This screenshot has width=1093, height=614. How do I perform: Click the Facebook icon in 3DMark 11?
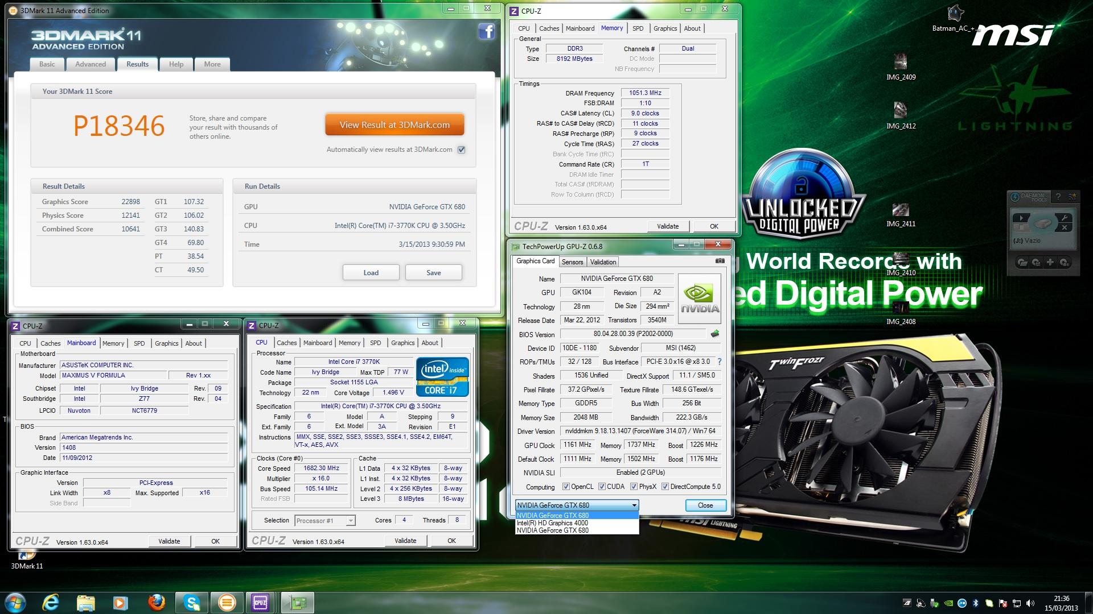pyautogui.click(x=486, y=31)
